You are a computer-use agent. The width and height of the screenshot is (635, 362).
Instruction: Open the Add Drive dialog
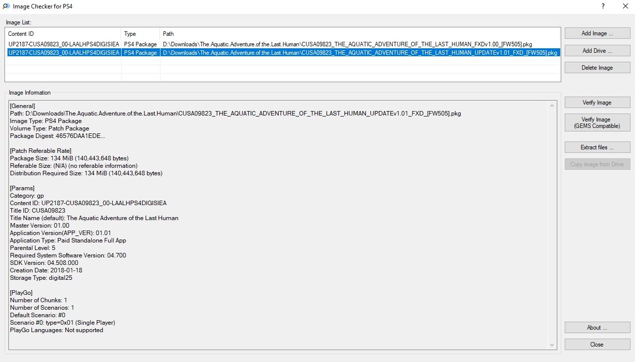(x=597, y=50)
